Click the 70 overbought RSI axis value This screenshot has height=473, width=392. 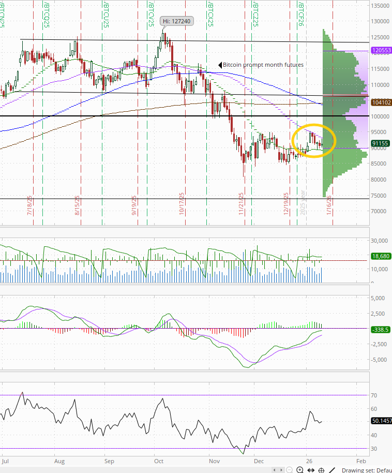click(374, 395)
